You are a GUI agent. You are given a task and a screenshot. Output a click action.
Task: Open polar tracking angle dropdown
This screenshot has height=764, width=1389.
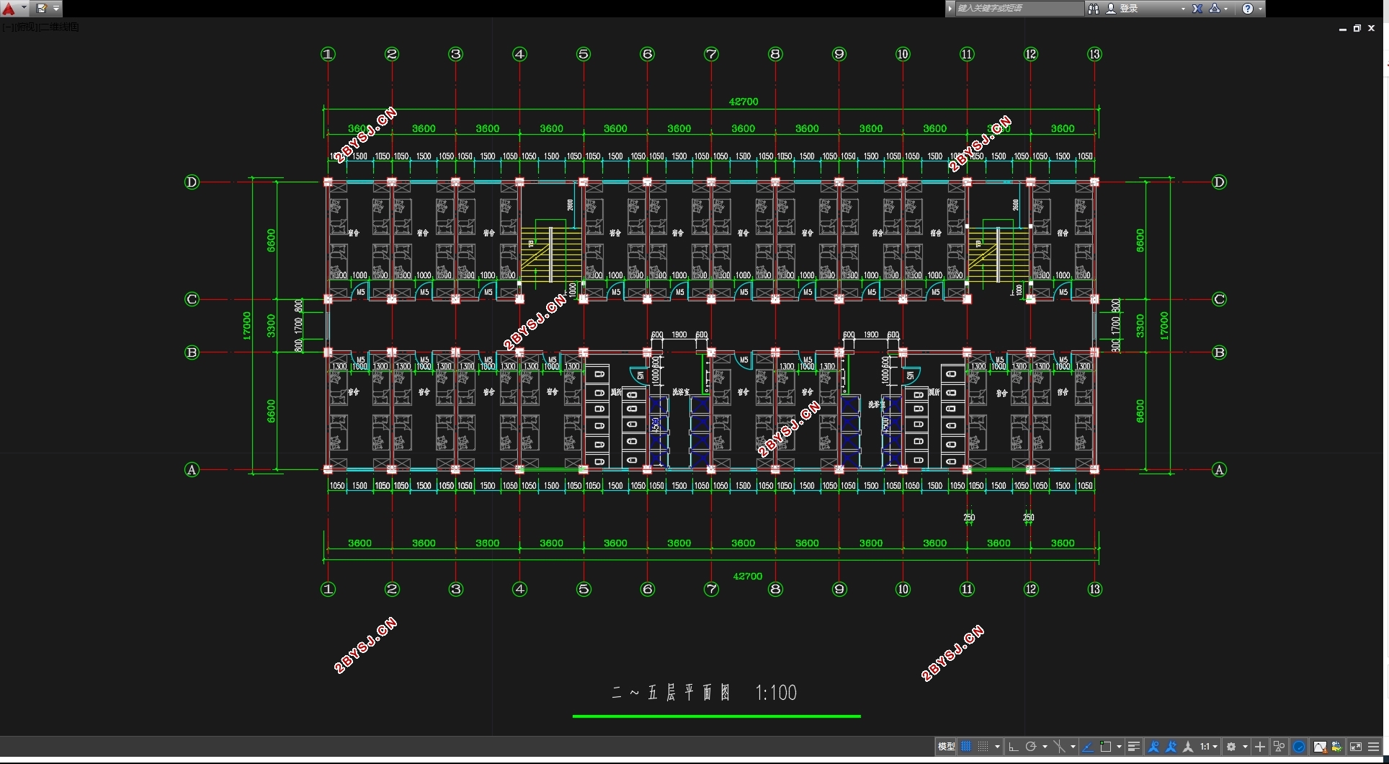(x=1045, y=747)
